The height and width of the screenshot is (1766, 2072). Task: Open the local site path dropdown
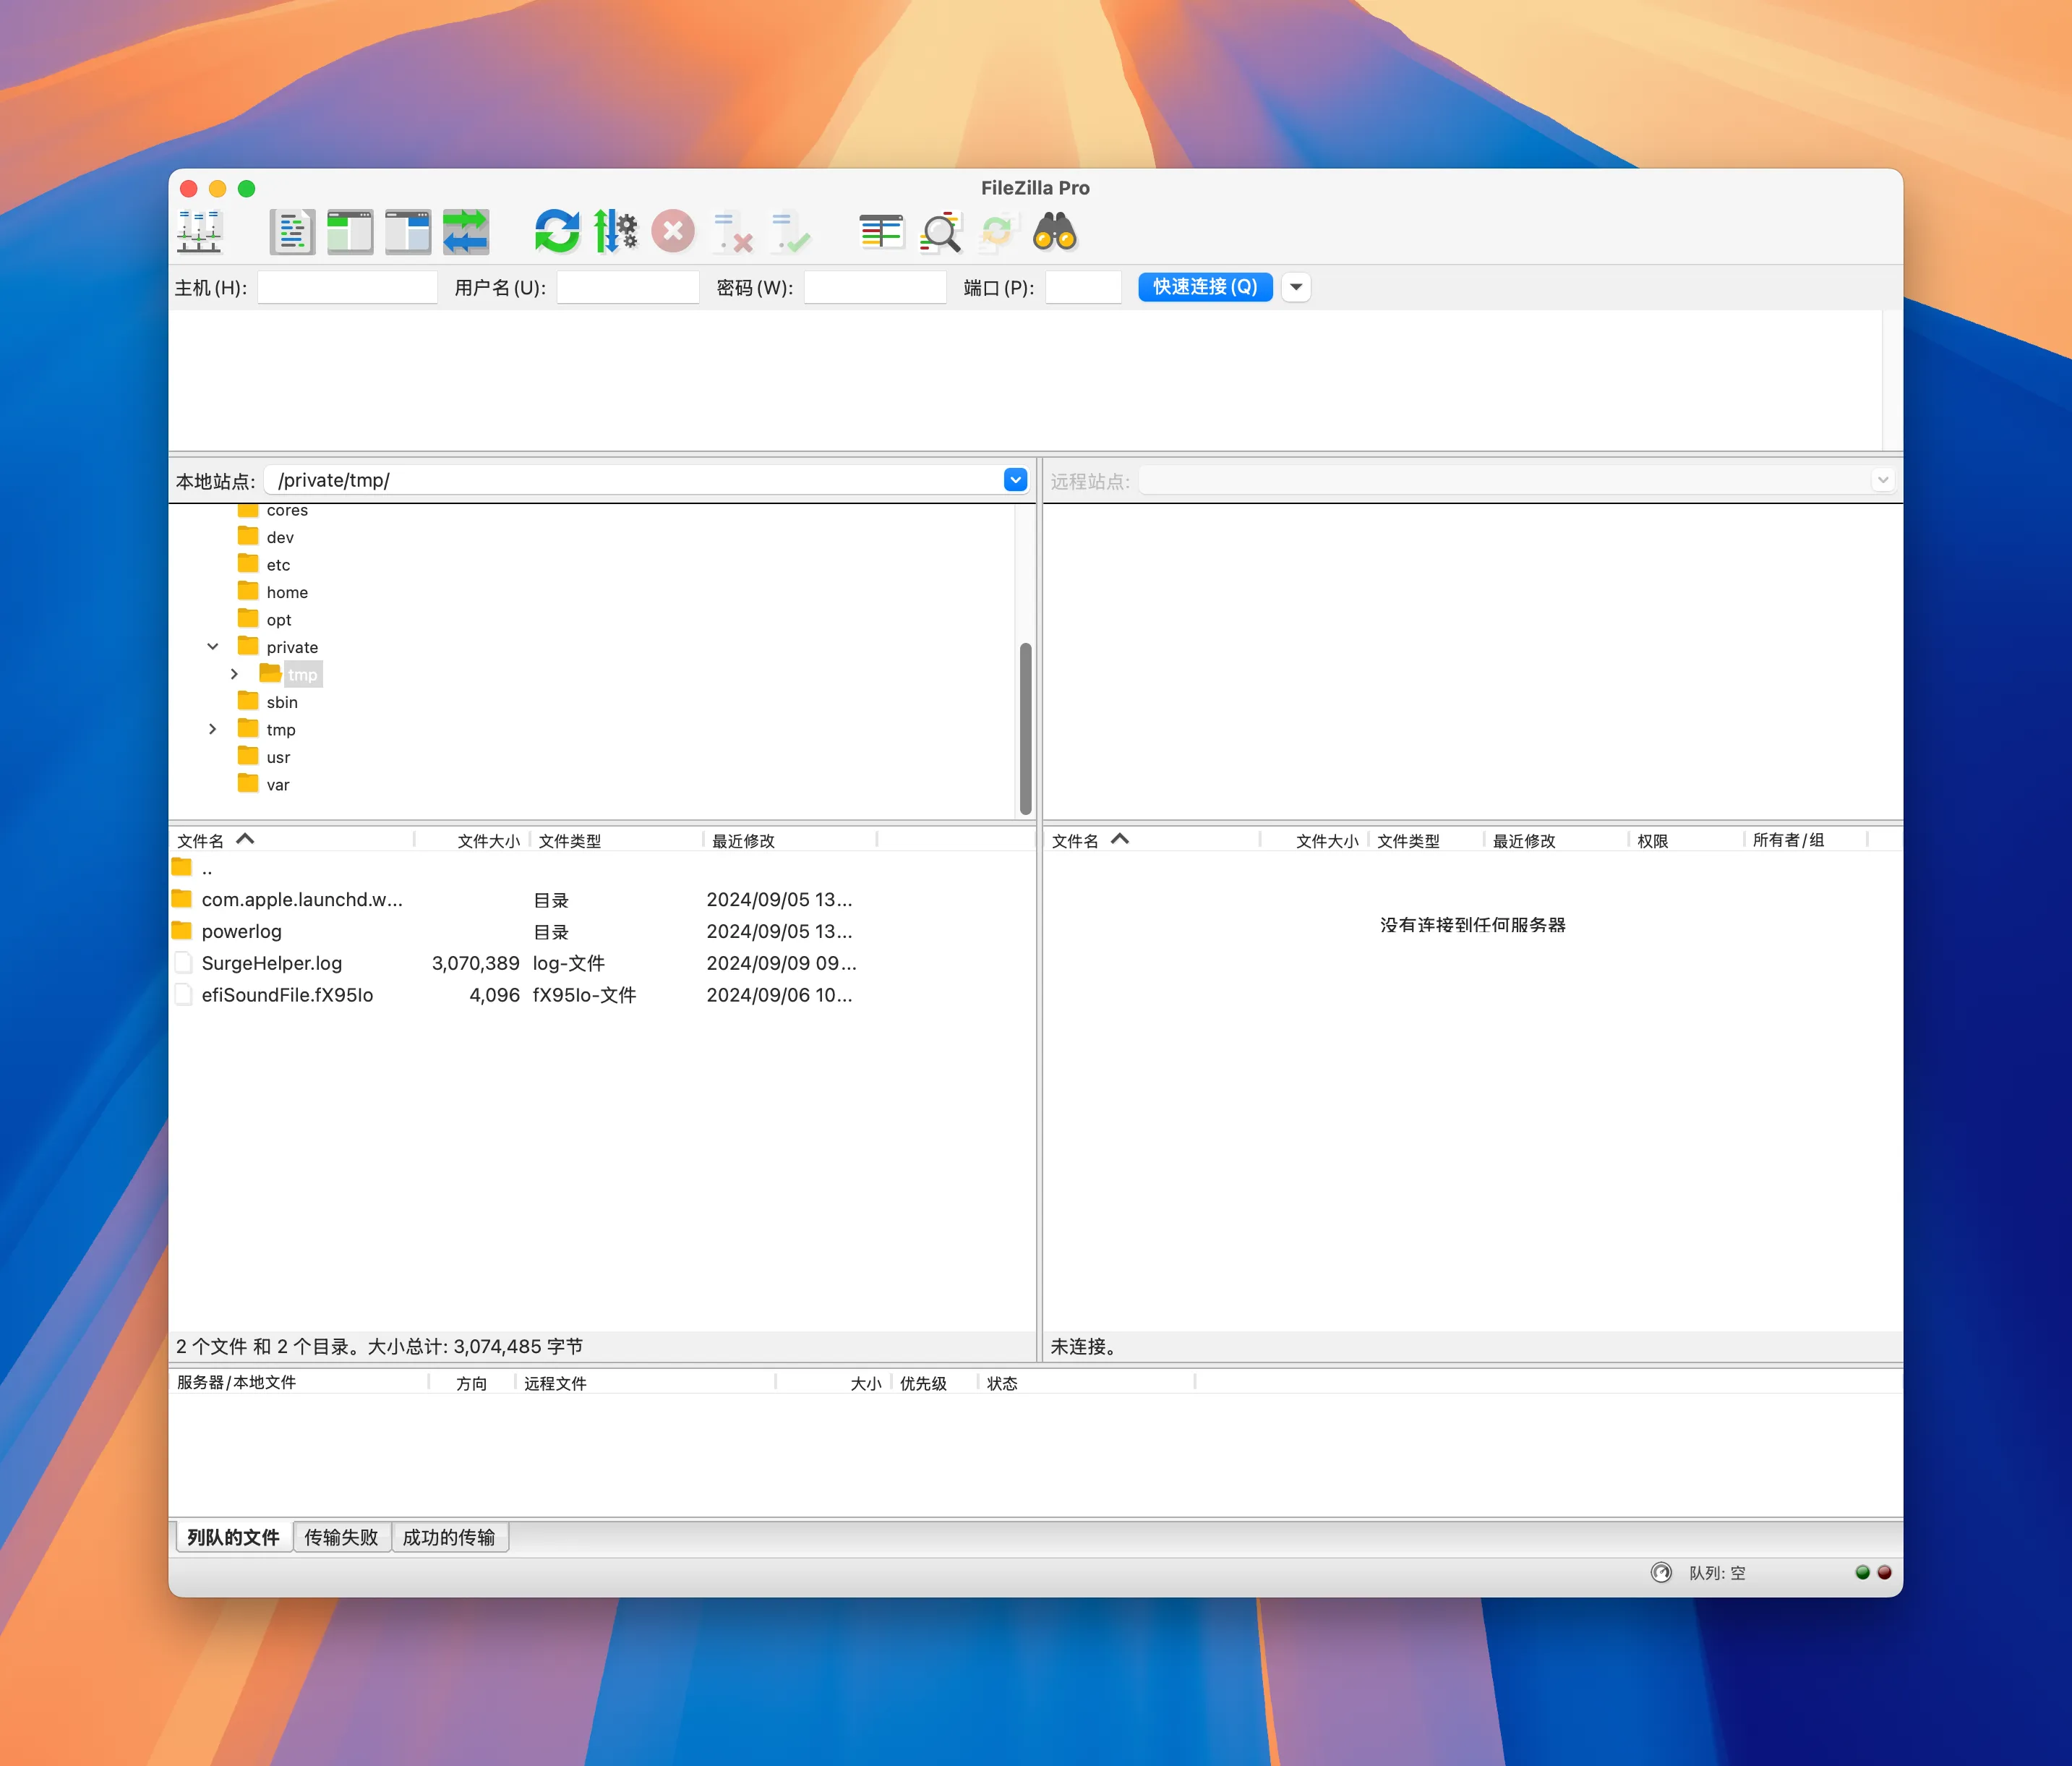tap(1015, 479)
